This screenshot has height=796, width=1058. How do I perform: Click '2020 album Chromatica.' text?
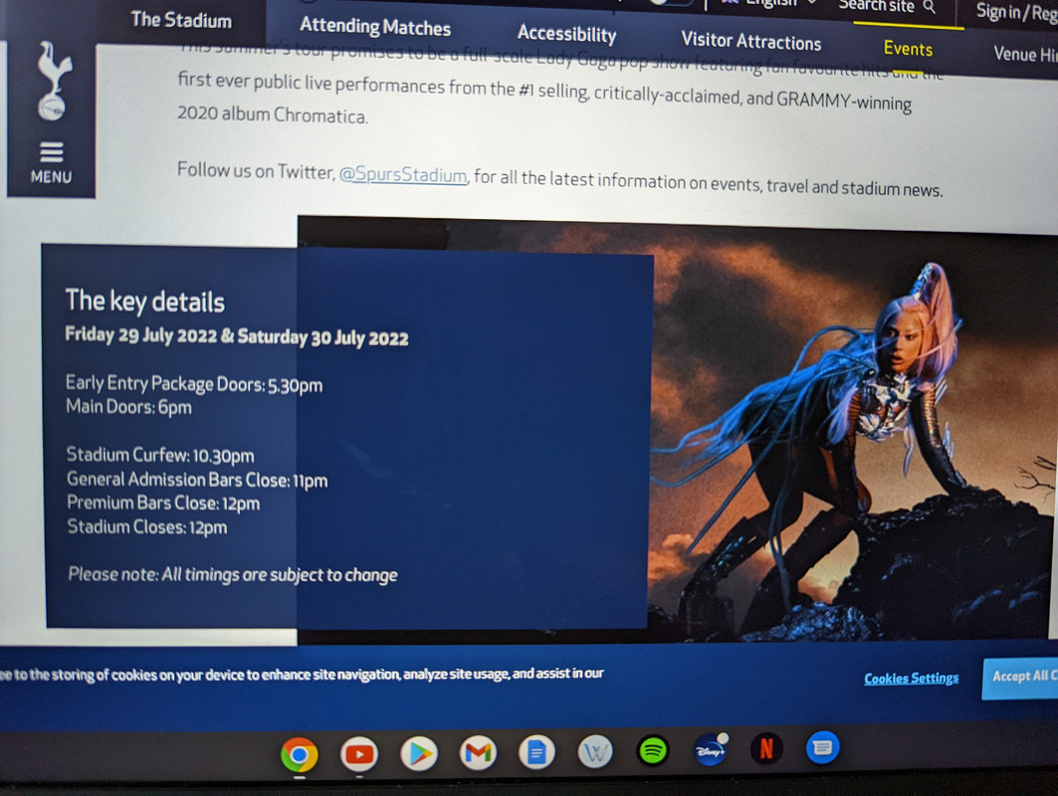[273, 114]
